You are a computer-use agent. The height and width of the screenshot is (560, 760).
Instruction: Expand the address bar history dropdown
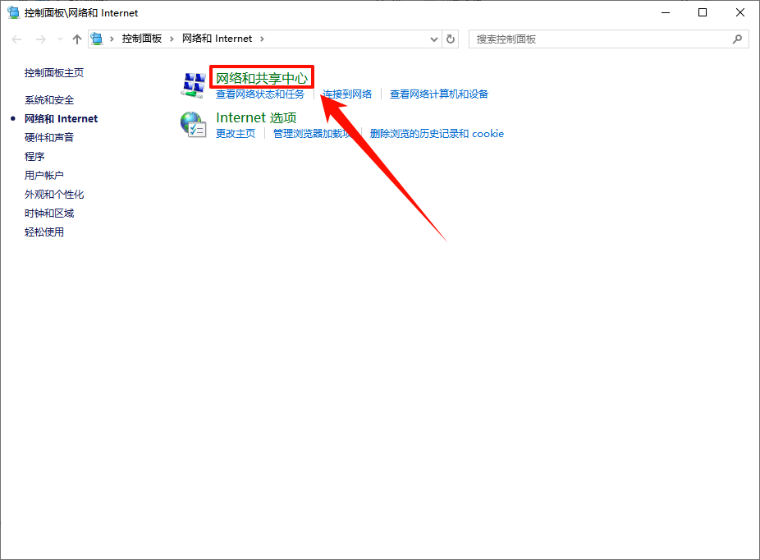[434, 39]
